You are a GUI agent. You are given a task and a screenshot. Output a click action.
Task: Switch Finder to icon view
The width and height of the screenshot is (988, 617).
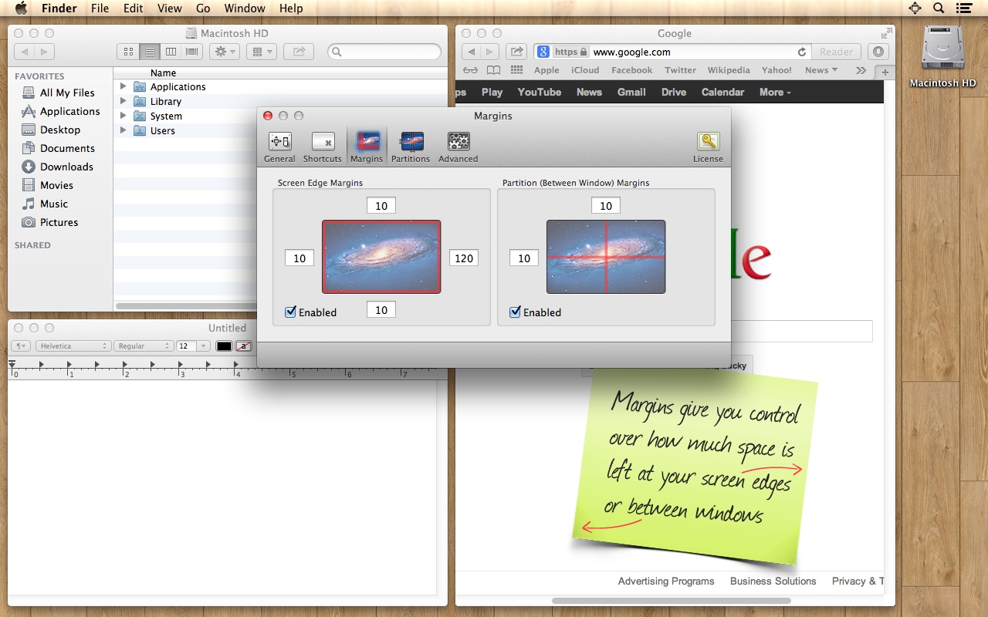click(128, 52)
